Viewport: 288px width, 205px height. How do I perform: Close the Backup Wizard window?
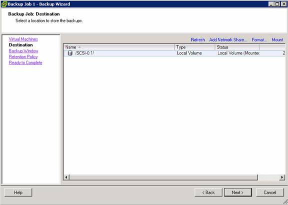(284, 4)
